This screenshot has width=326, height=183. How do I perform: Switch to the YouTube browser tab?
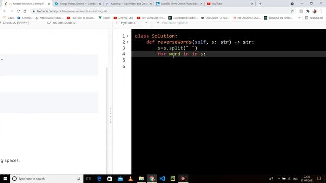point(217,4)
